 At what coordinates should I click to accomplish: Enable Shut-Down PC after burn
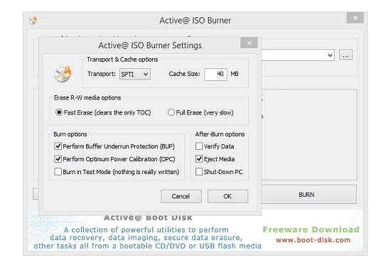(x=199, y=171)
